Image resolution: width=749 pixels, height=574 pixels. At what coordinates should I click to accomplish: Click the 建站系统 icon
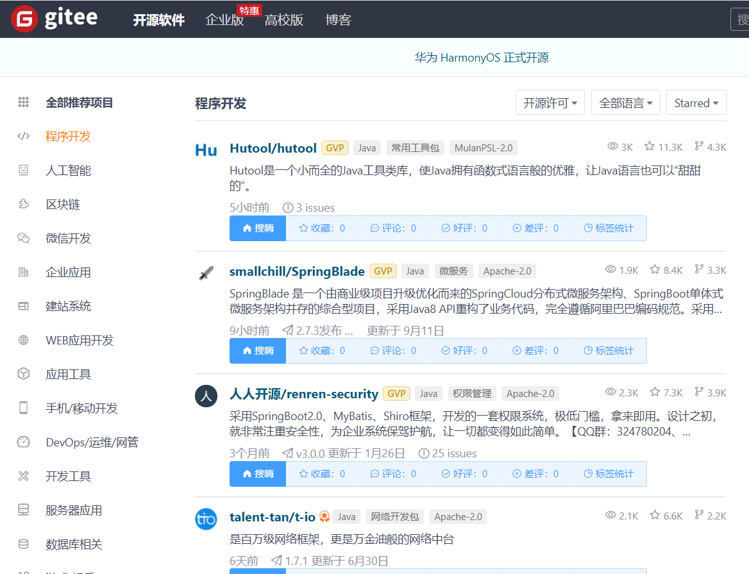[x=23, y=306]
